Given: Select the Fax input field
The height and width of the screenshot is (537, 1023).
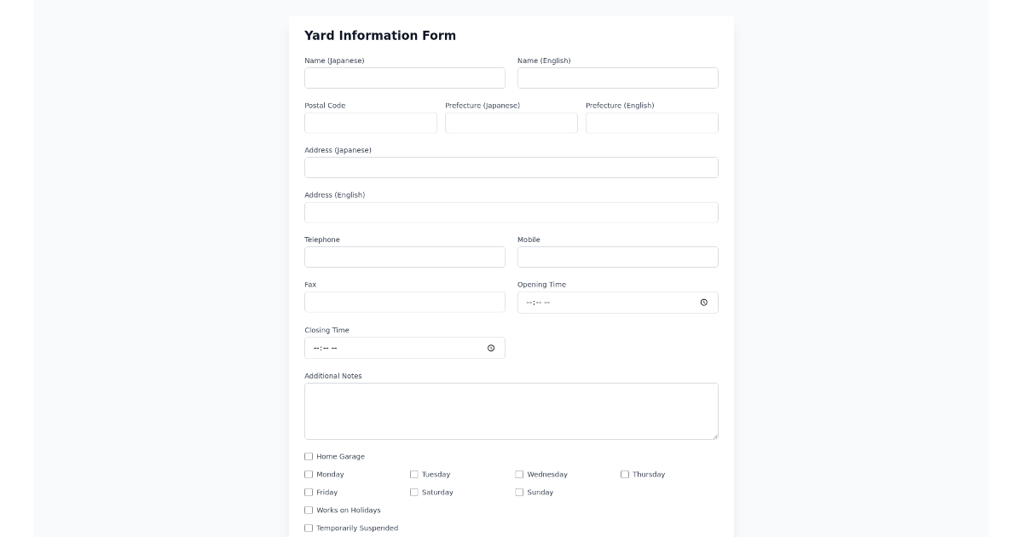Looking at the screenshot, I should point(405,302).
